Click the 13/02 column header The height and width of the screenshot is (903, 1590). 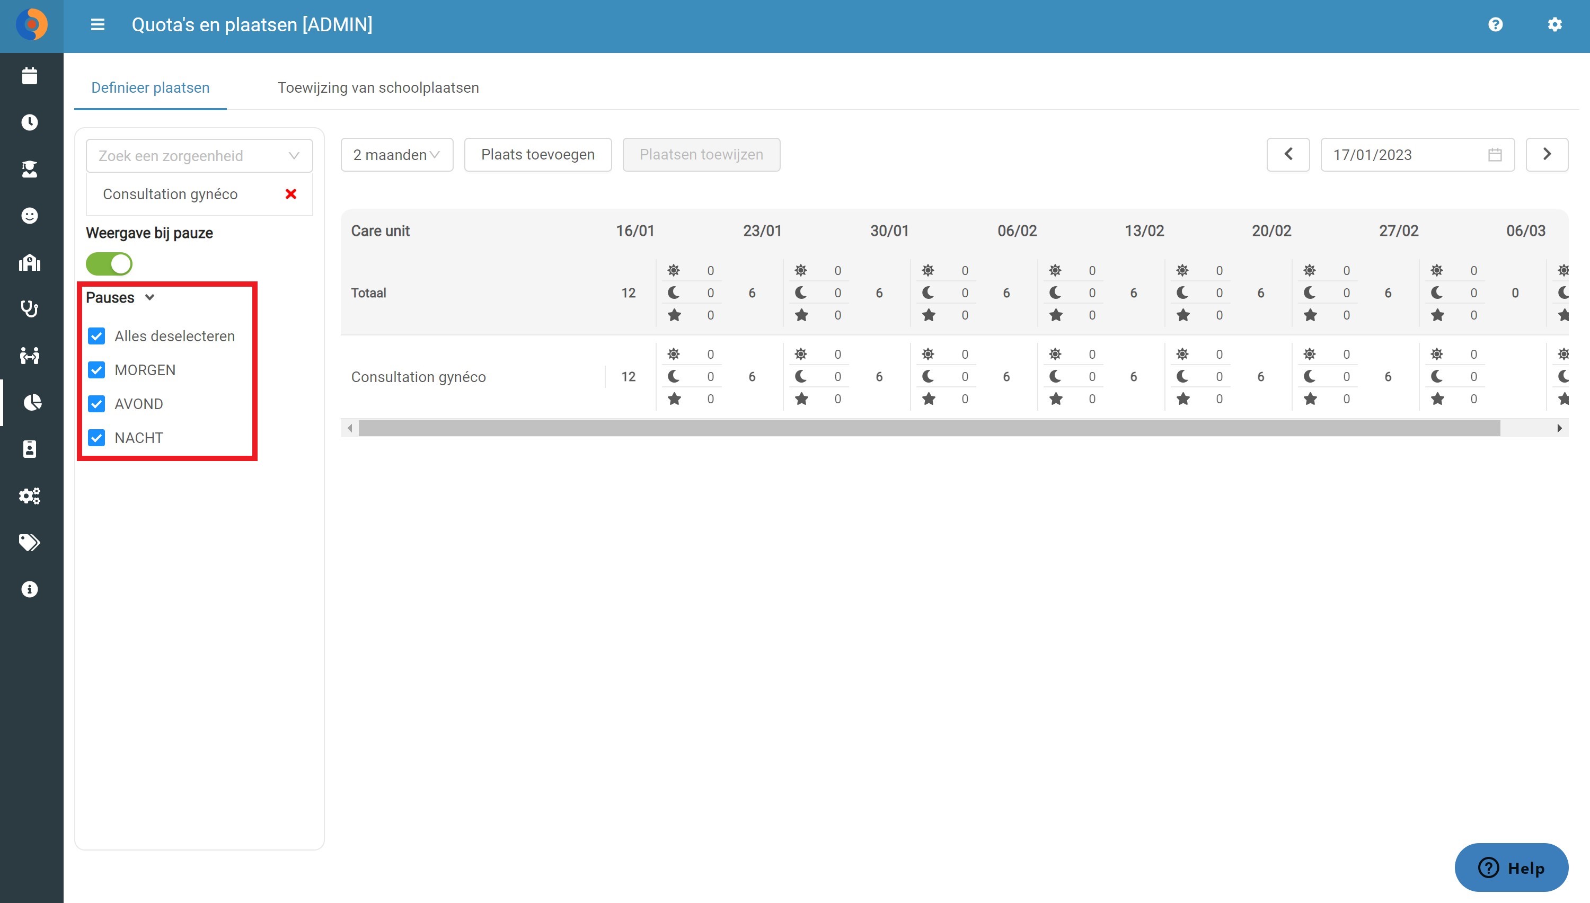(x=1144, y=231)
